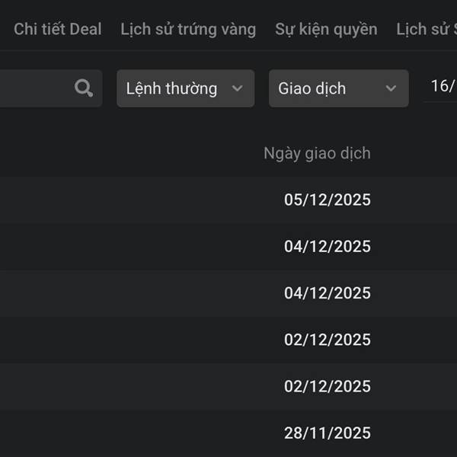
Task: Click the chevron arrow beside Giao dịch
Action: click(391, 88)
